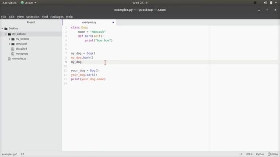
Task: Click the folder icon of selected my_website
Action: 10,34
